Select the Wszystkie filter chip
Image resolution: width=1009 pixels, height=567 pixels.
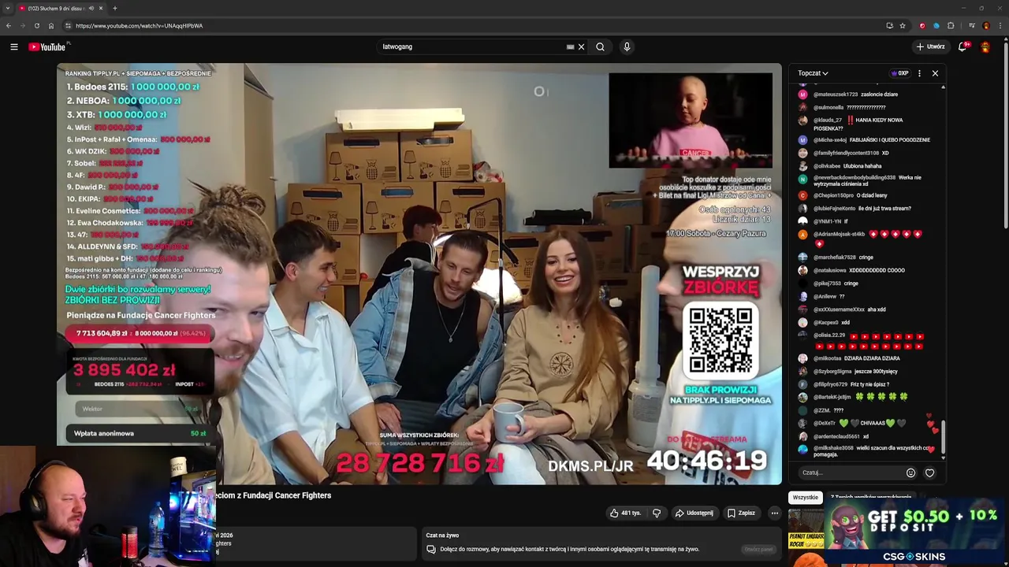pos(806,498)
